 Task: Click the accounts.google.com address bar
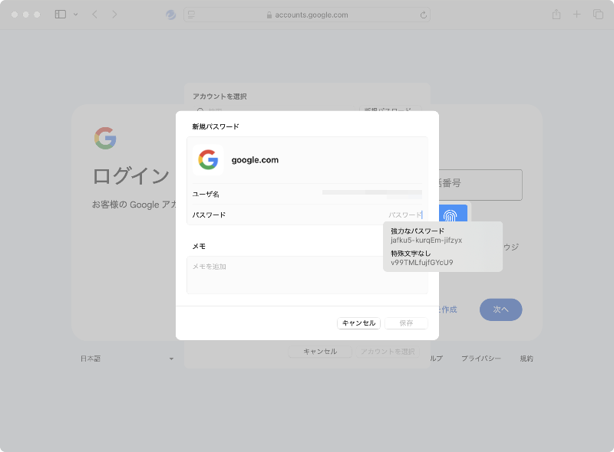pos(307,15)
